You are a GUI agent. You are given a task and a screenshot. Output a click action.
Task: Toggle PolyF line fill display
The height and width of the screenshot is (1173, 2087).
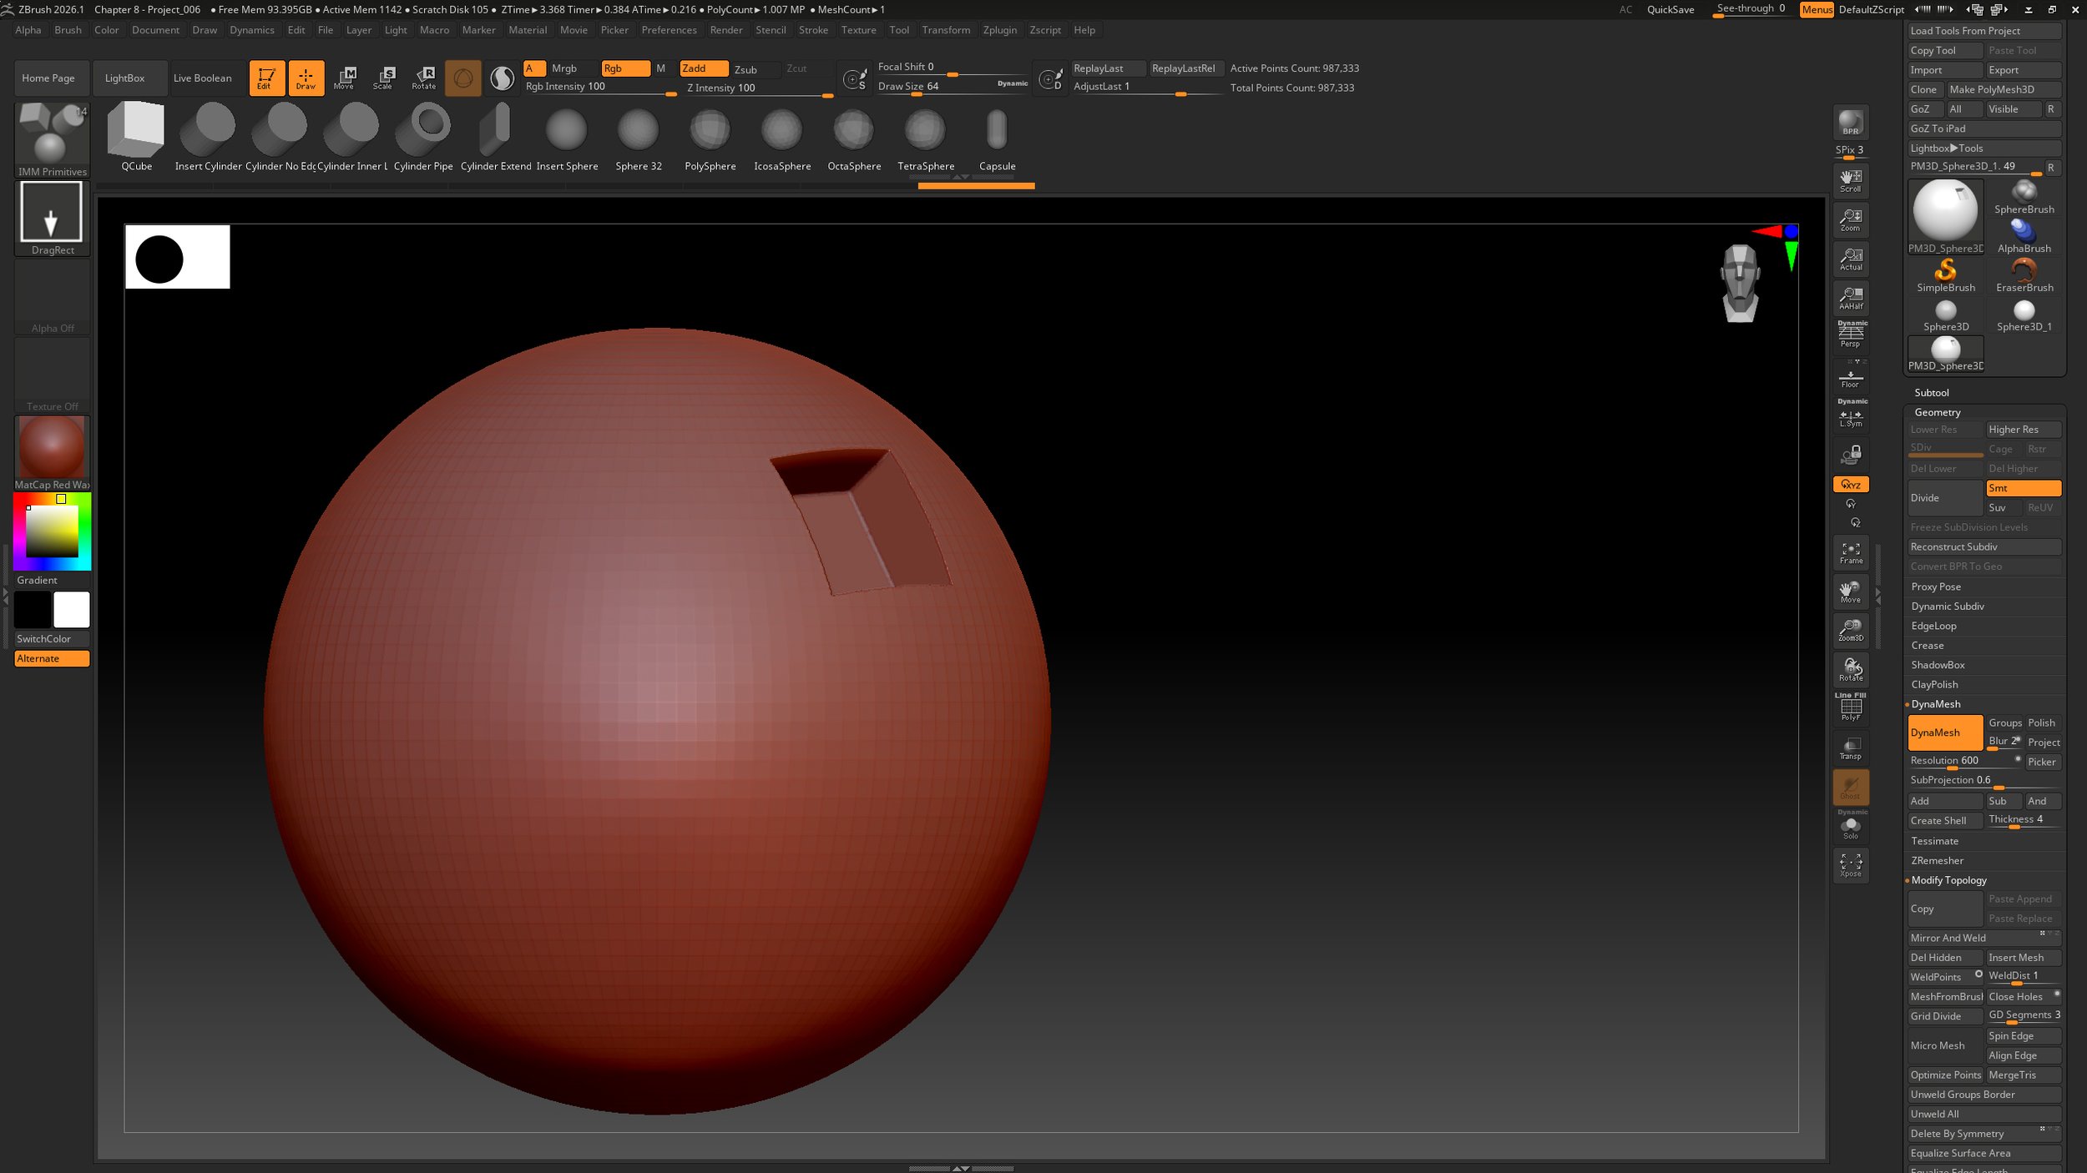(1850, 708)
